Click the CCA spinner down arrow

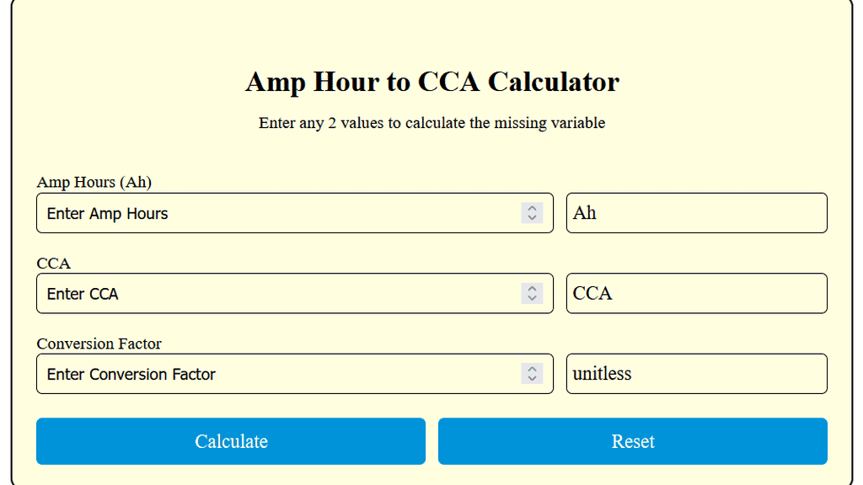(x=532, y=299)
